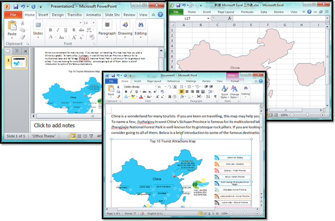Open Excel Page Layout tab
The height and width of the screenshot is (221, 335).
(226, 12)
